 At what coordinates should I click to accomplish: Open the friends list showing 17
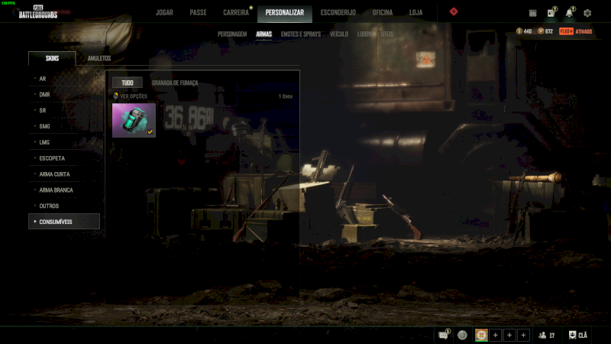546,335
